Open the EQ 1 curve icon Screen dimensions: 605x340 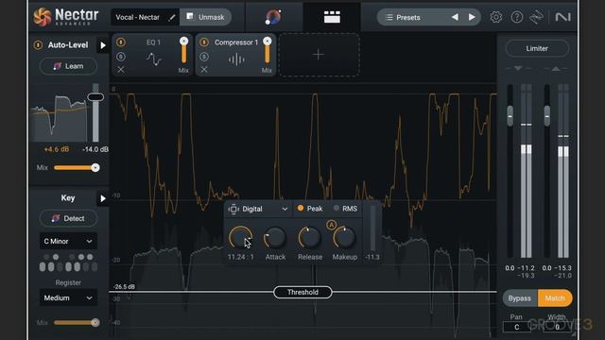point(153,59)
